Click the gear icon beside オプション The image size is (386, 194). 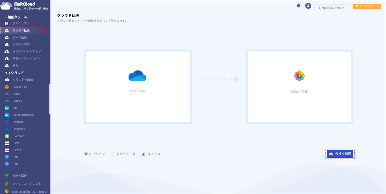point(86,154)
